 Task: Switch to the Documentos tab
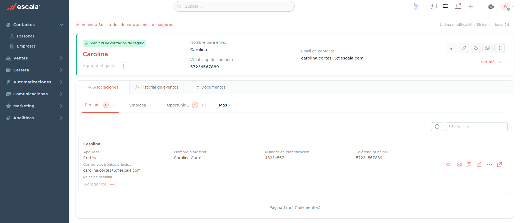[211, 87]
